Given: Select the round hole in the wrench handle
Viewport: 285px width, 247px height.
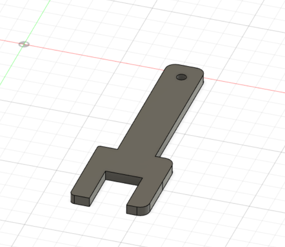Looking at the screenshot, I should point(181,77).
